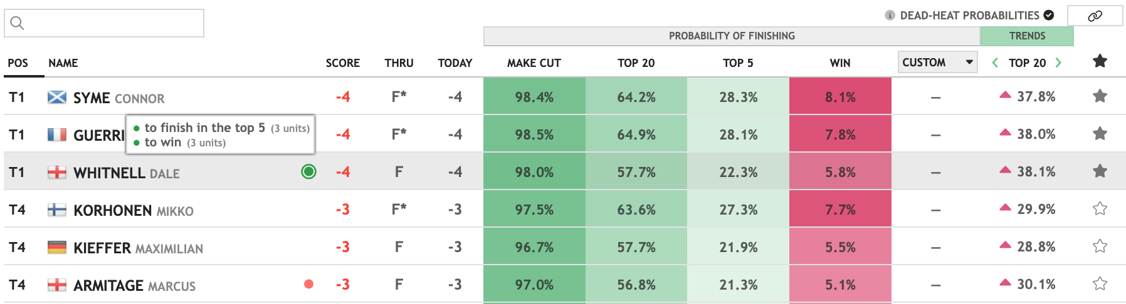Sort by Make Cut column
The width and height of the screenshot is (1126, 304).
534,63
